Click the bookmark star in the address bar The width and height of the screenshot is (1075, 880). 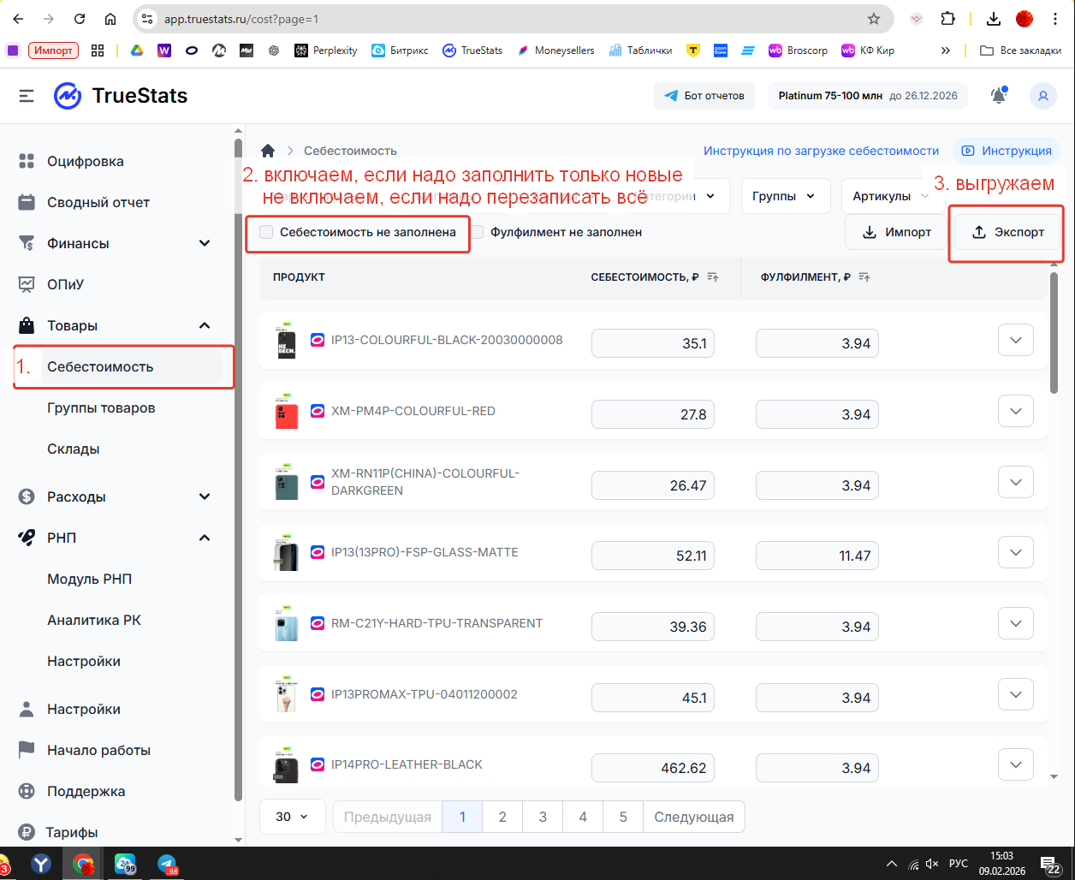pos(873,19)
